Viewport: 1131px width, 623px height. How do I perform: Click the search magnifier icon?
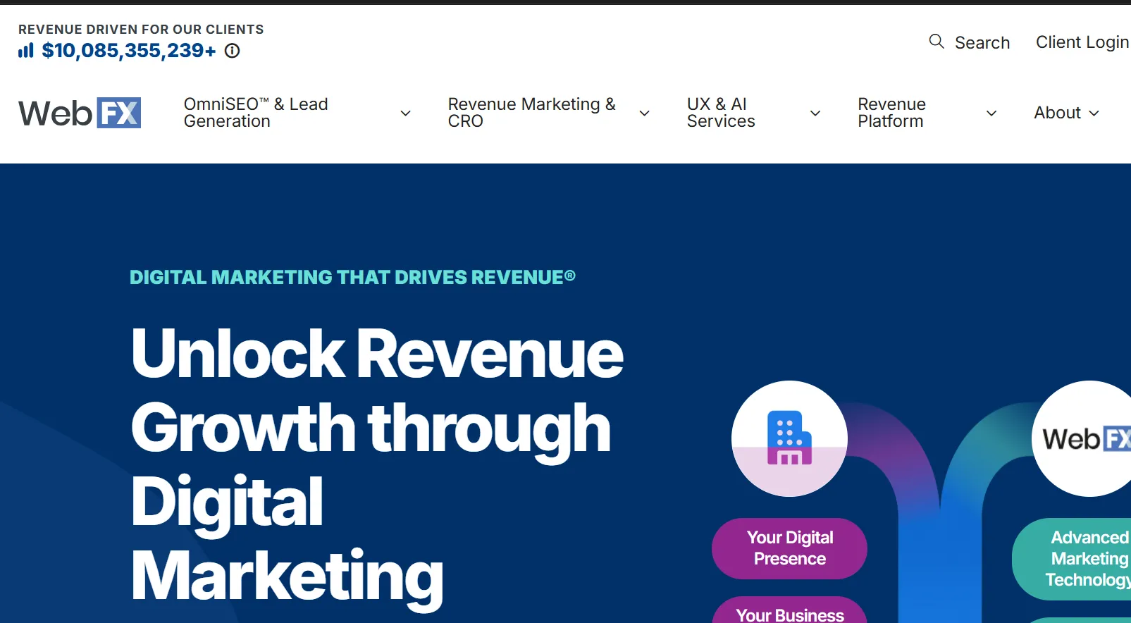click(x=937, y=42)
